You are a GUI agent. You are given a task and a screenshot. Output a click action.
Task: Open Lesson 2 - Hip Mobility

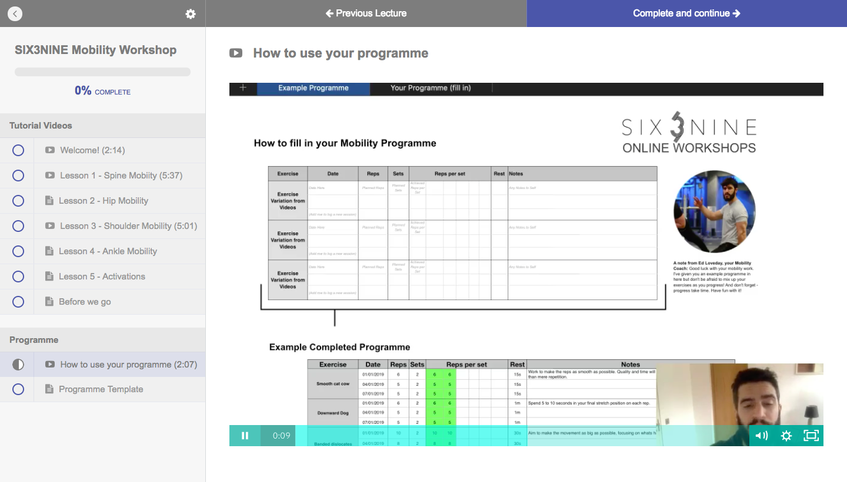tap(104, 201)
